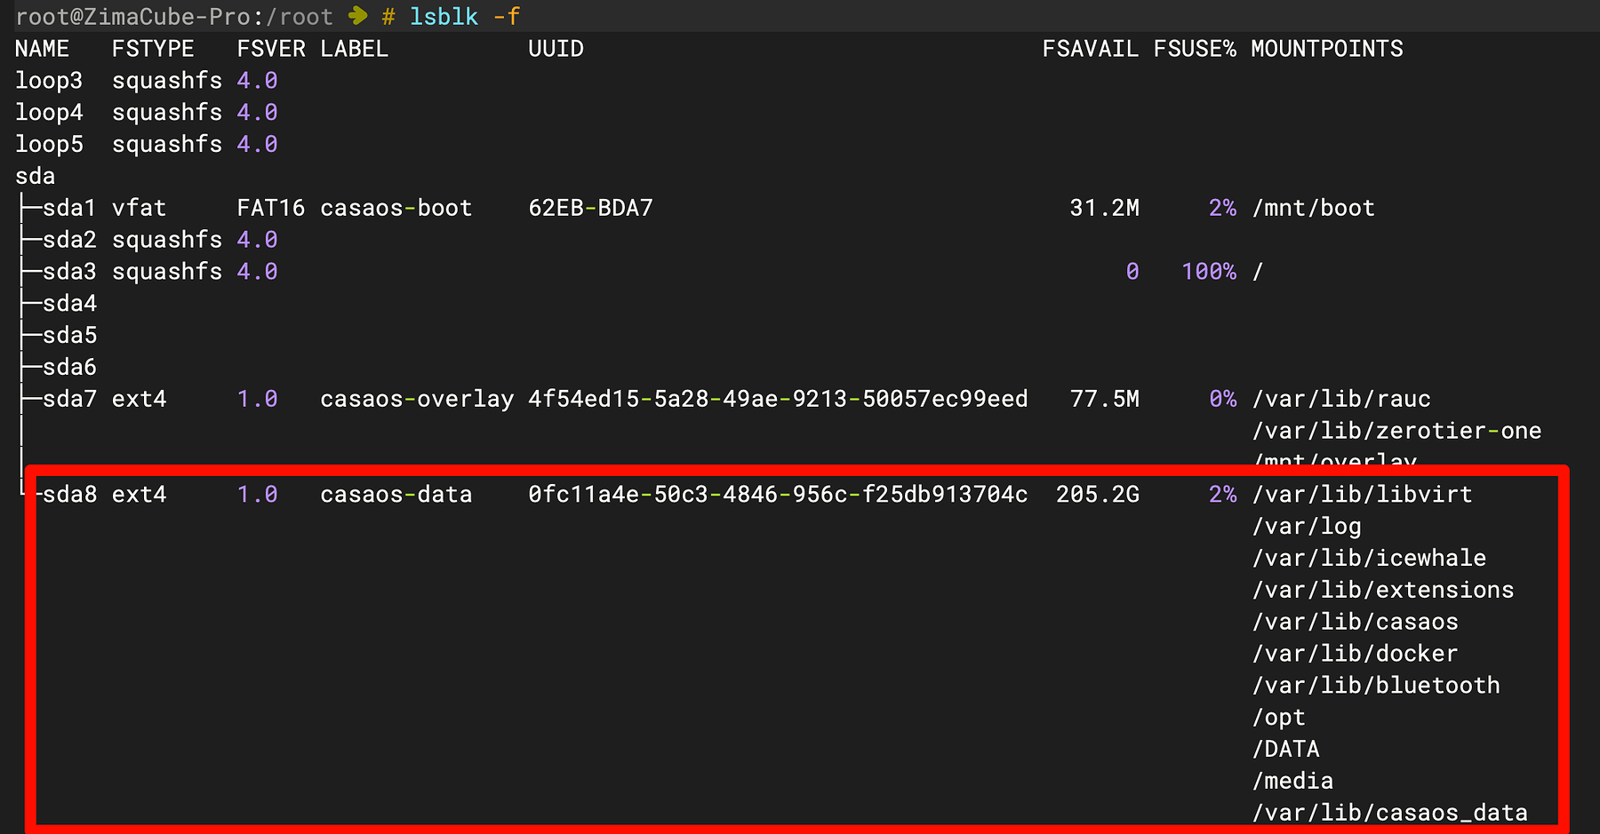This screenshot has height=834, width=1600.
Task: Click the /DATA mountpoint
Action: pyautogui.click(x=1285, y=750)
